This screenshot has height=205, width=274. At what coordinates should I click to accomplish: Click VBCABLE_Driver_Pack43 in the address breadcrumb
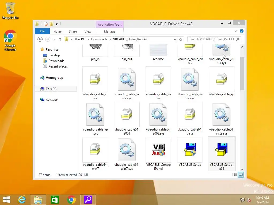[130, 39]
